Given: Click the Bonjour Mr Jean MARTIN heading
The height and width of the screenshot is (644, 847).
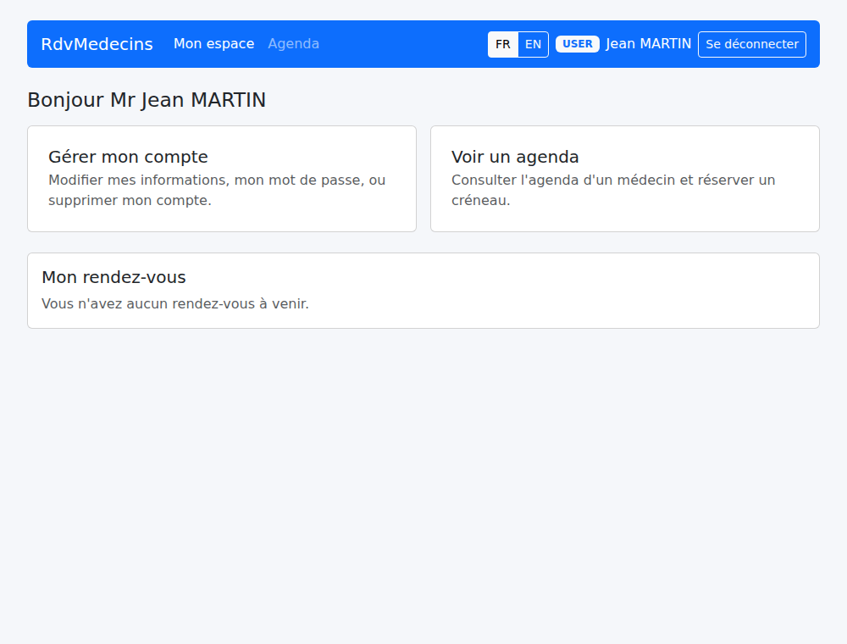Looking at the screenshot, I should [147, 100].
